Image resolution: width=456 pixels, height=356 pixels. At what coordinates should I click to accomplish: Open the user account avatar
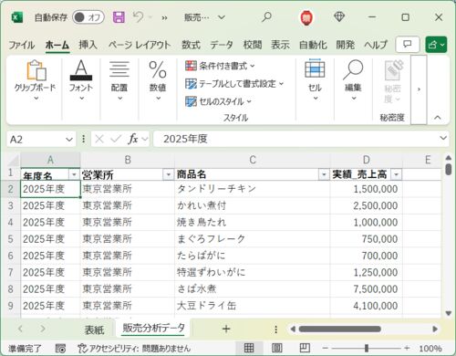click(x=306, y=17)
